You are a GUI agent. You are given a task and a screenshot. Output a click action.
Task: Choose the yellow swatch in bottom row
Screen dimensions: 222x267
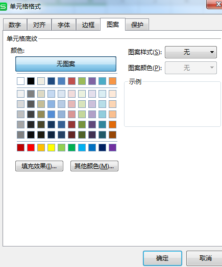pos(51,147)
